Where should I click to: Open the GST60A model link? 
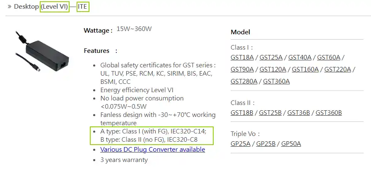click(x=329, y=57)
